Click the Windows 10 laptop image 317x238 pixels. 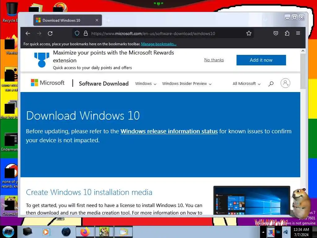pos(252,201)
